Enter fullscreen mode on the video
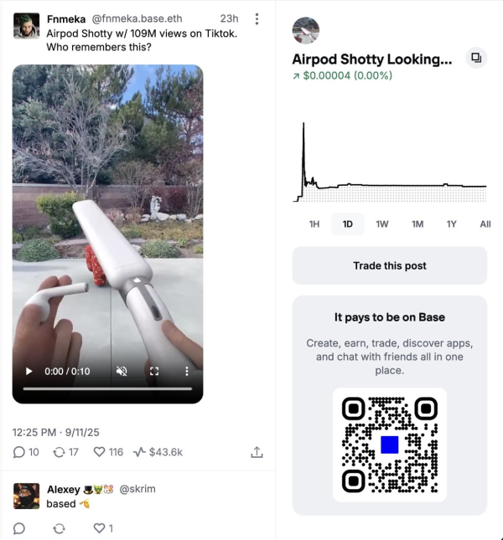 pyautogui.click(x=154, y=371)
